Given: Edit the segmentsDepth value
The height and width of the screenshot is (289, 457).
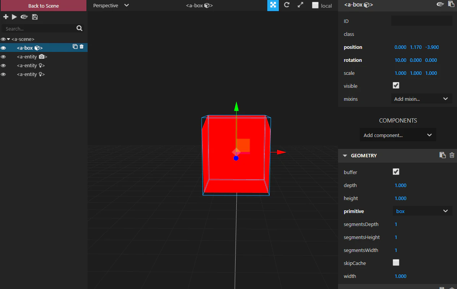Looking at the screenshot, I should click(396, 224).
